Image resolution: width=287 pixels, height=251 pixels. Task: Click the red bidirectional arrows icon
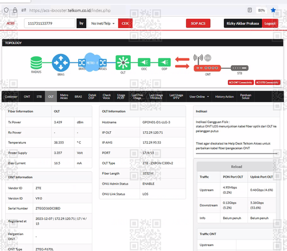coord(182,62)
